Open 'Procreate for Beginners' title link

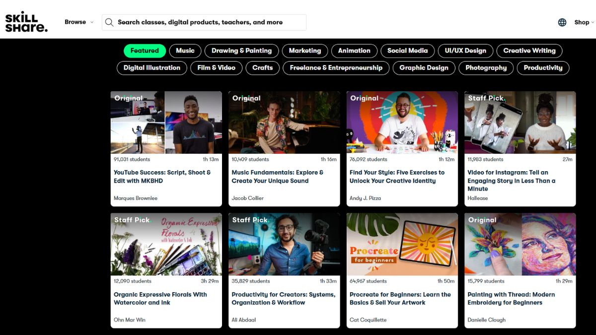click(400, 299)
